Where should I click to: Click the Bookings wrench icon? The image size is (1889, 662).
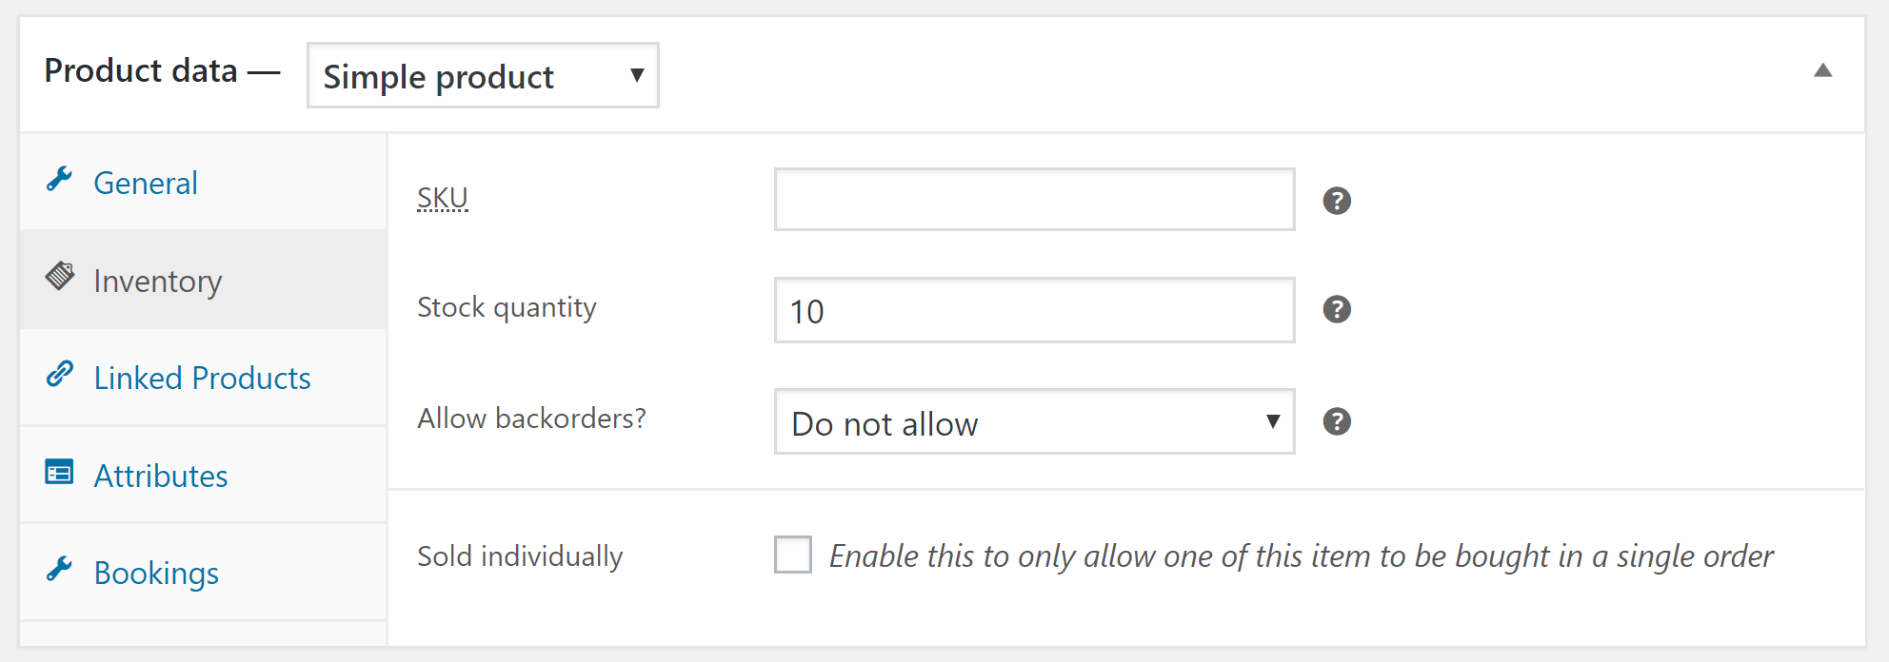click(59, 570)
